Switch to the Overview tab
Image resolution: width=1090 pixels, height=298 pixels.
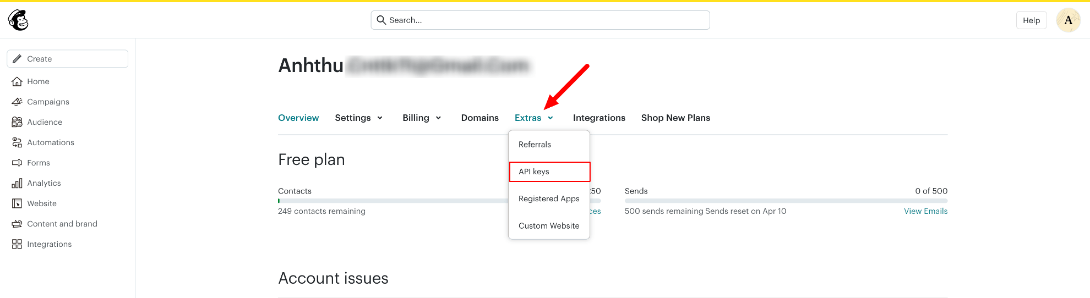(x=298, y=118)
